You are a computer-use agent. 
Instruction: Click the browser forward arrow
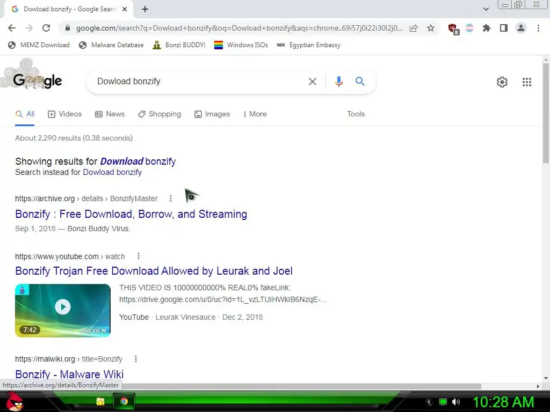pyautogui.click(x=29, y=28)
